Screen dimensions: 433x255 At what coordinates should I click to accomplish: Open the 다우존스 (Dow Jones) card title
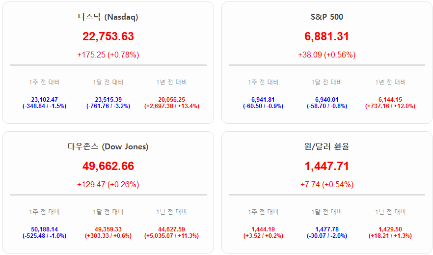(x=108, y=147)
